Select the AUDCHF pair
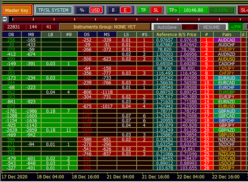 point(227,45)
